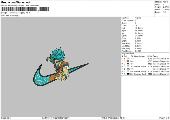Click Madeira Classic 40 in row 5
The image size is (170, 120).
point(161,69)
